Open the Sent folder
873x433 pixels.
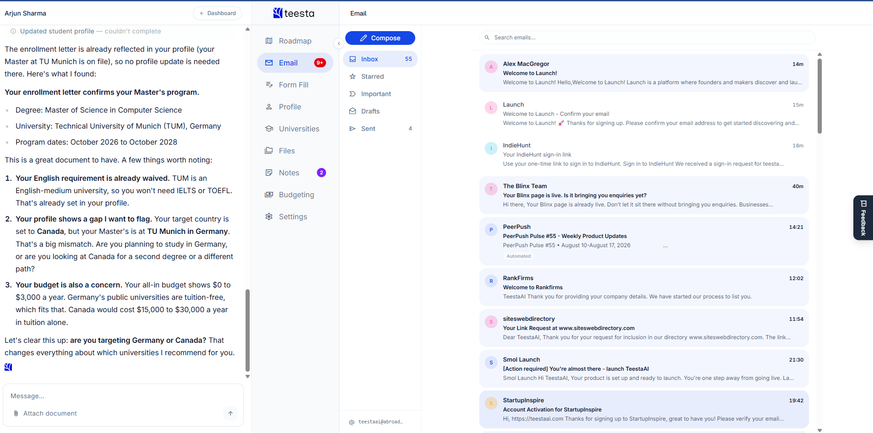pos(380,129)
